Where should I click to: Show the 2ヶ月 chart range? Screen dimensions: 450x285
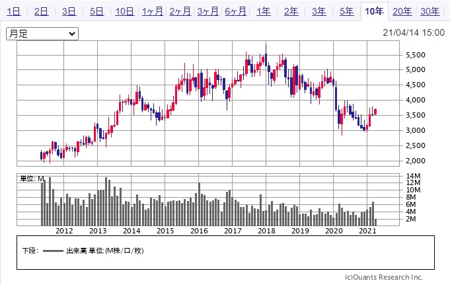pos(180,11)
